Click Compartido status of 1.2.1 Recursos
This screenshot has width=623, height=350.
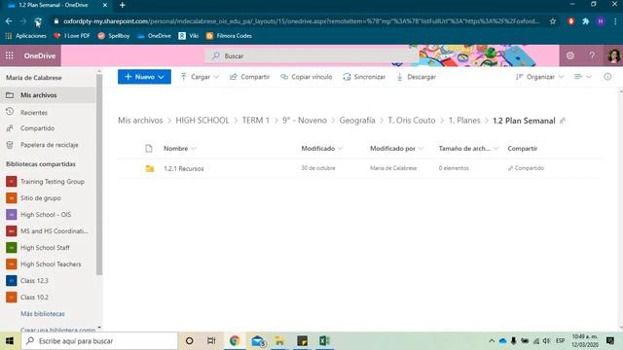pos(526,168)
